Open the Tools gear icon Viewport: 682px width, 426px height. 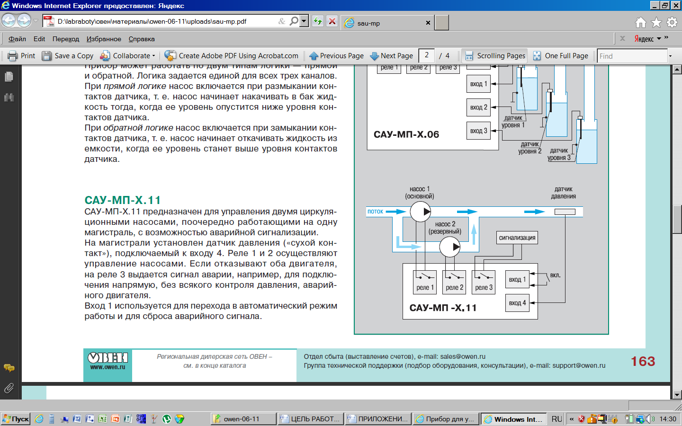pos(672,22)
